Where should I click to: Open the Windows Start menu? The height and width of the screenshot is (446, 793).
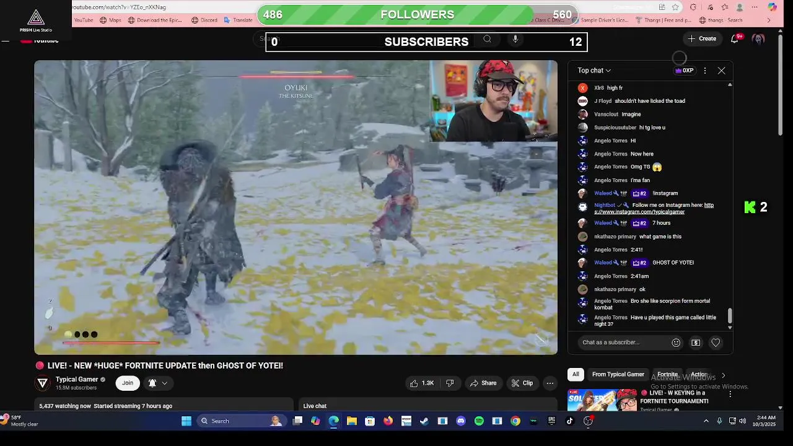tap(186, 421)
